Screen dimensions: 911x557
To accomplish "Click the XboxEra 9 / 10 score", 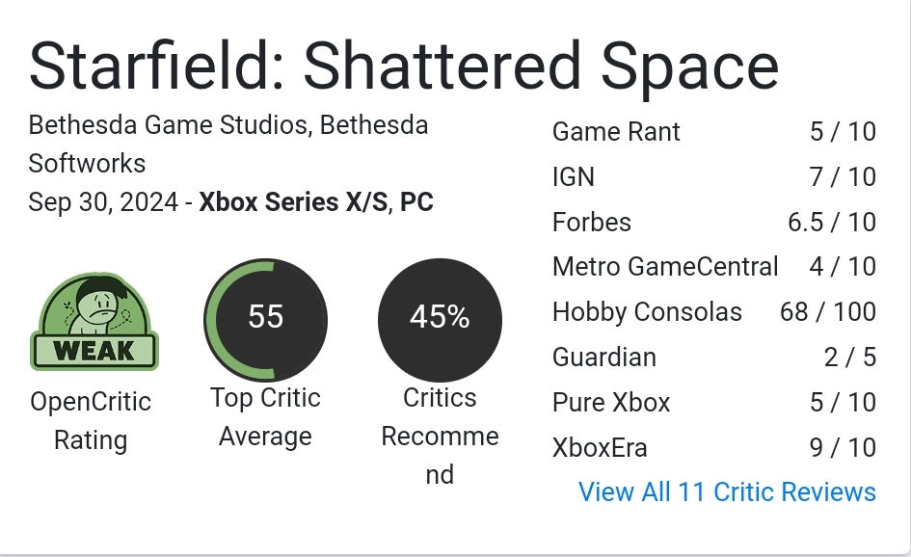I will [843, 447].
